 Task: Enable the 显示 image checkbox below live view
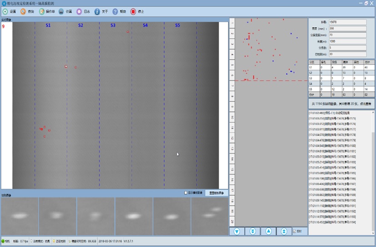pyautogui.click(x=185, y=193)
